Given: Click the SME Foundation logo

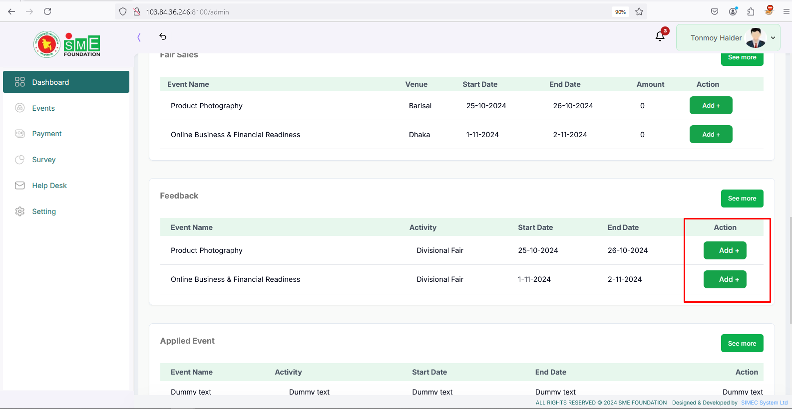Looking at the screenshot, I should pos(67,44).
